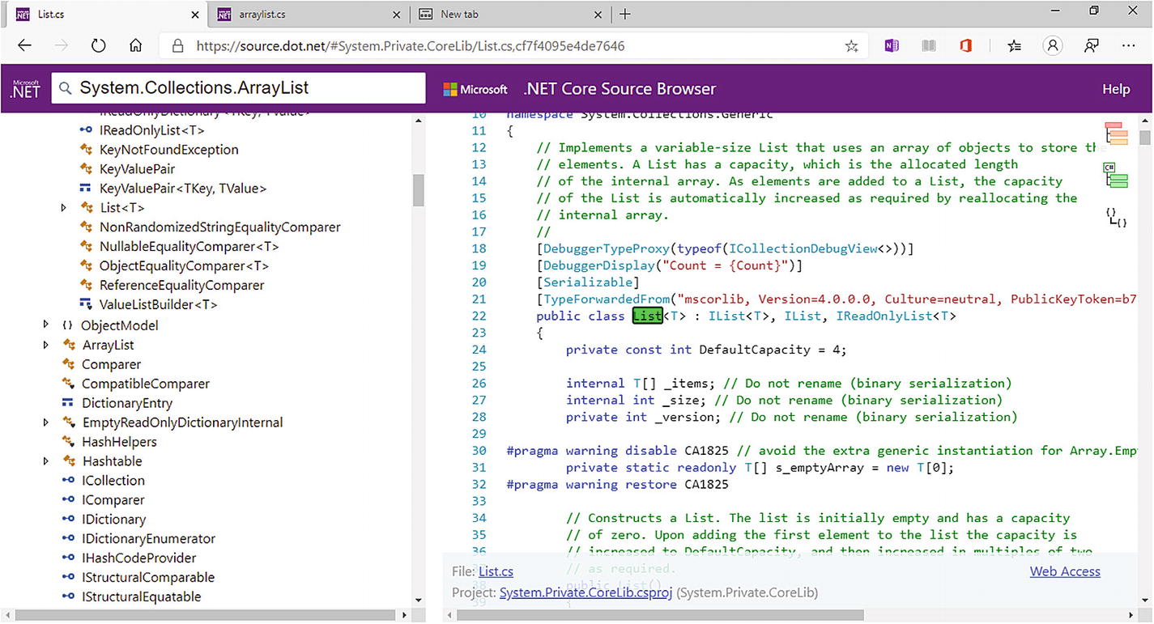Click the code panel vertical scrollbar thumb
The height and width of the screenshot is (624, 1154).
[x=1144, y=137]
